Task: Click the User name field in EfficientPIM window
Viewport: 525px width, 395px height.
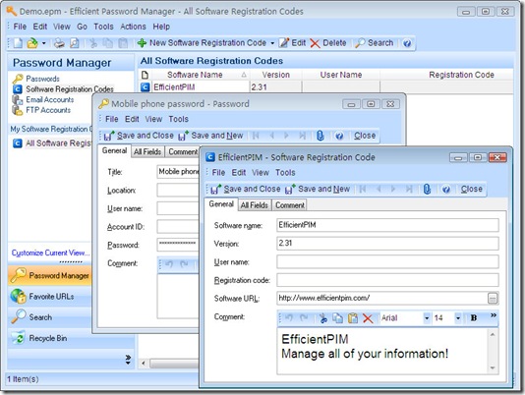Action: tap(387, 261)
